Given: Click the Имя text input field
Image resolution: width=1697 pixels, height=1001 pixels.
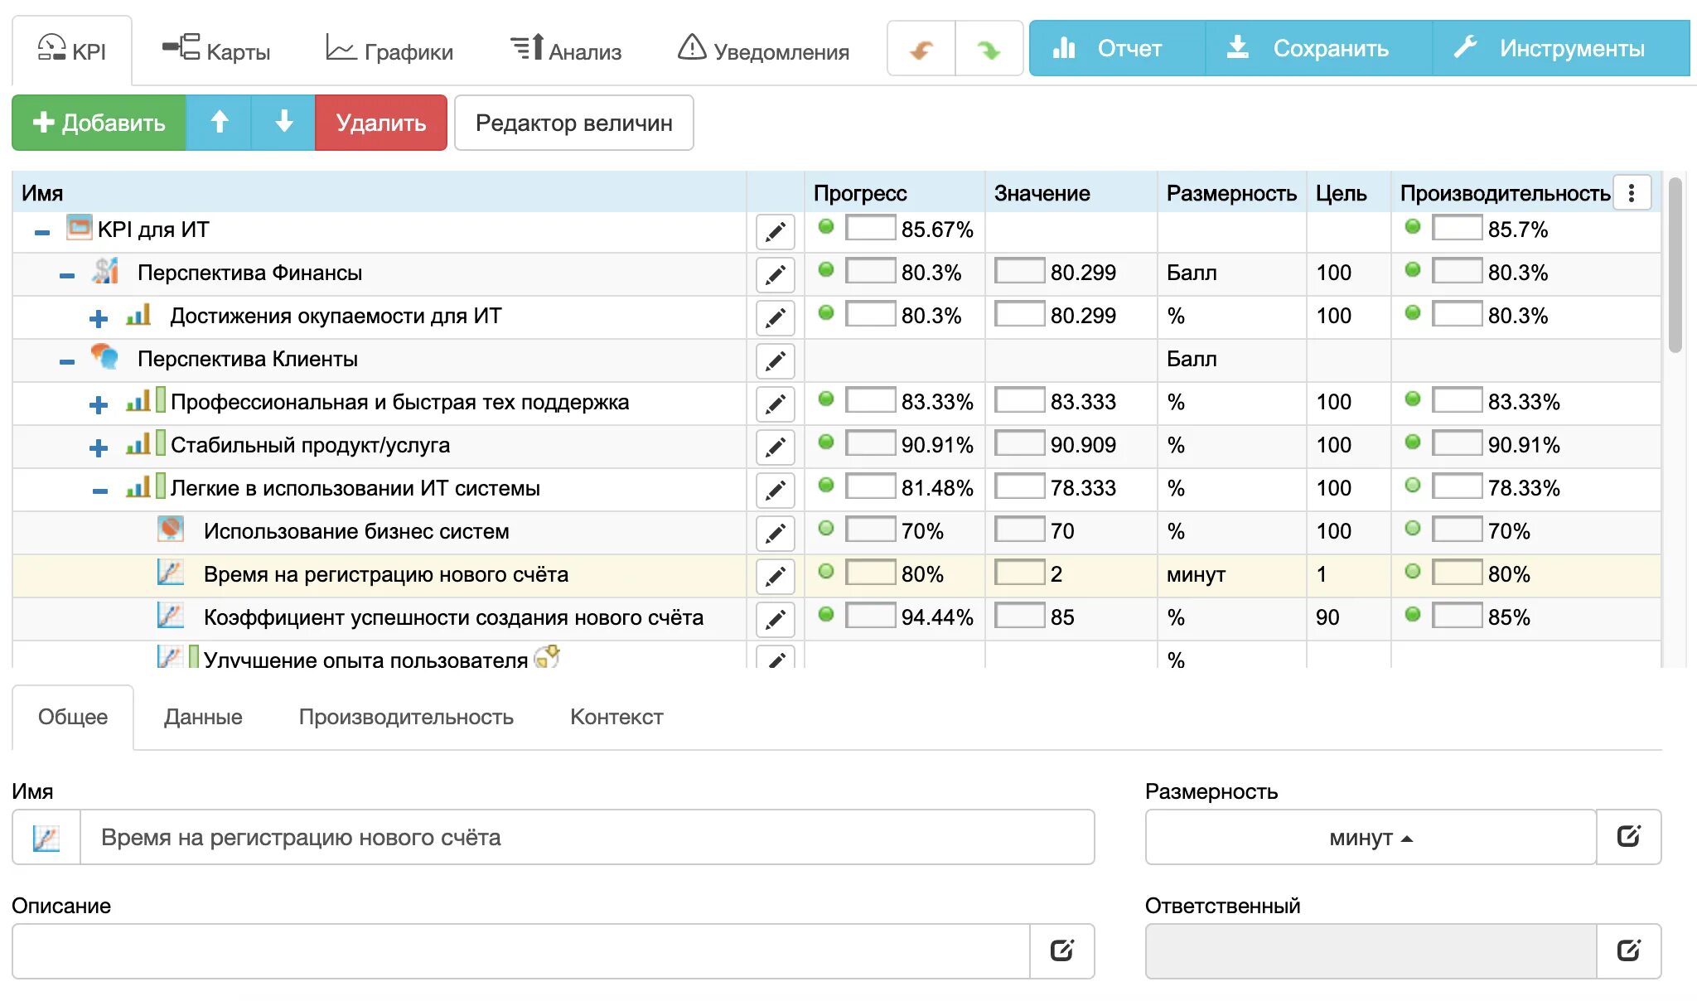Looking at the screenshot, I should click(585, 838).
